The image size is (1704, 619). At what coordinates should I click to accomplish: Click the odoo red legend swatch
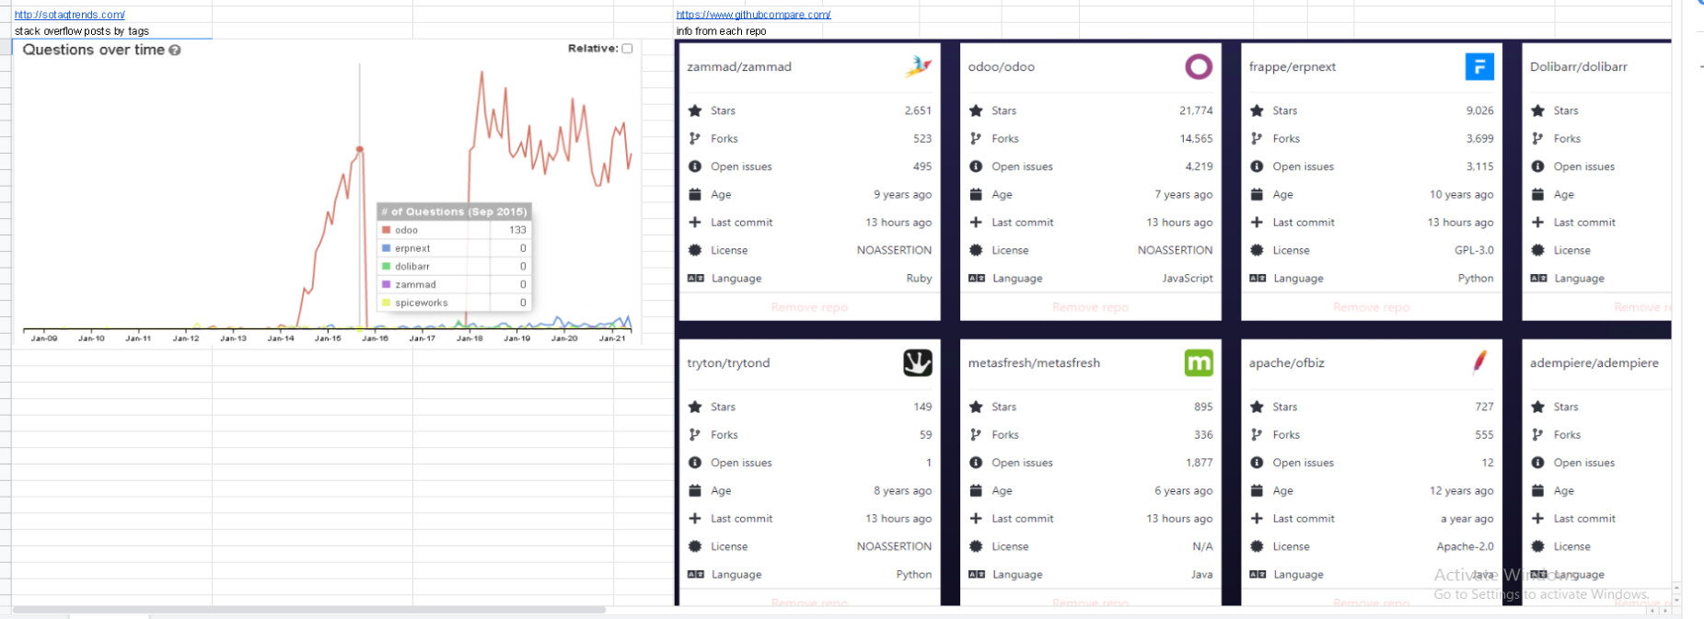[x=387, y=230]
